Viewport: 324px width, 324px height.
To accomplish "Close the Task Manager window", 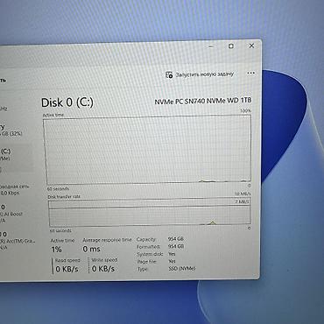I will [251, 46].
